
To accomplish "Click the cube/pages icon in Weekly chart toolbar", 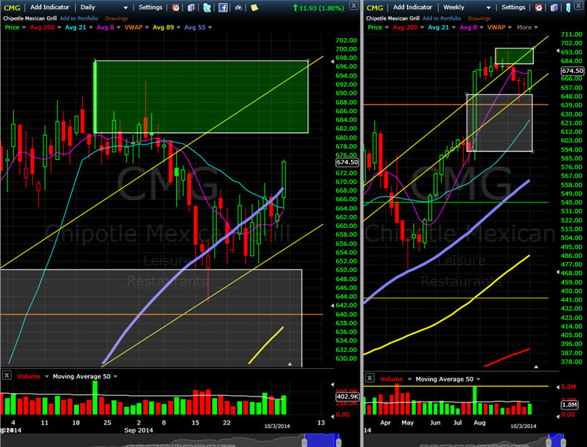I will [x=554, y=7].
